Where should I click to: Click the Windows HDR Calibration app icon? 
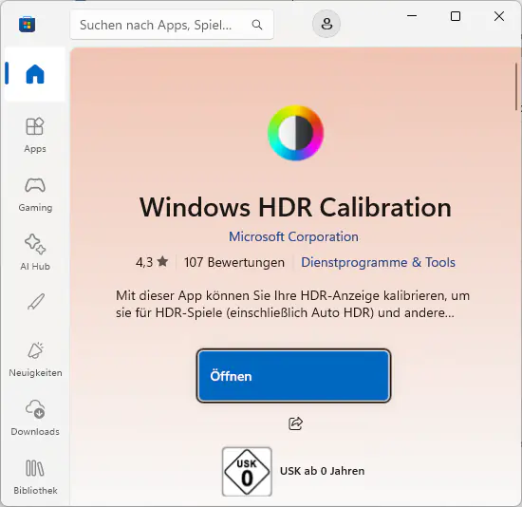295,133
